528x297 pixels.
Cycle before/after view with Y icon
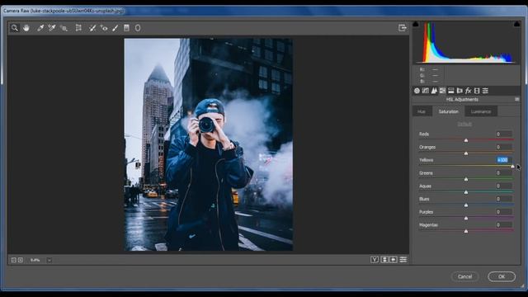[375, 260]
